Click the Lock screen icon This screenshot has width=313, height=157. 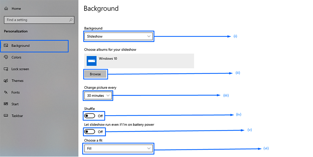[6, 69]
